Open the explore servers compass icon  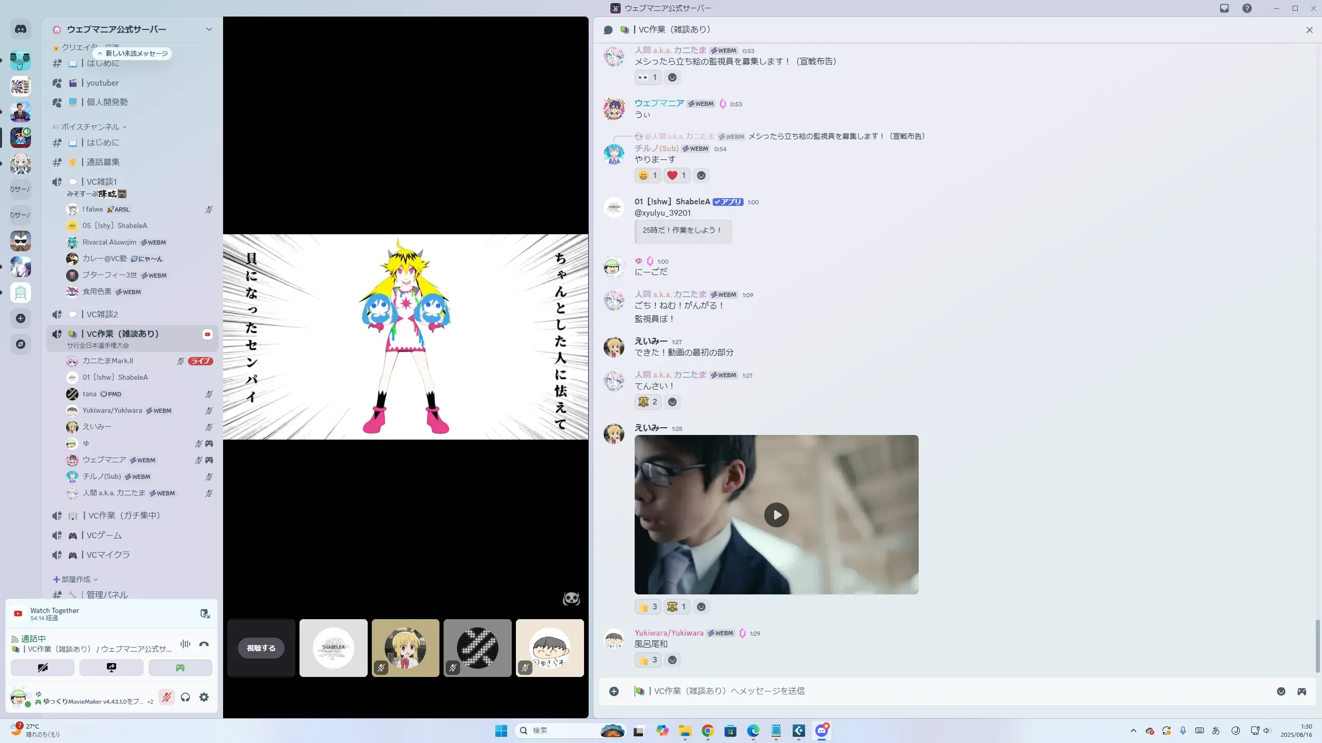coord(21,344)
